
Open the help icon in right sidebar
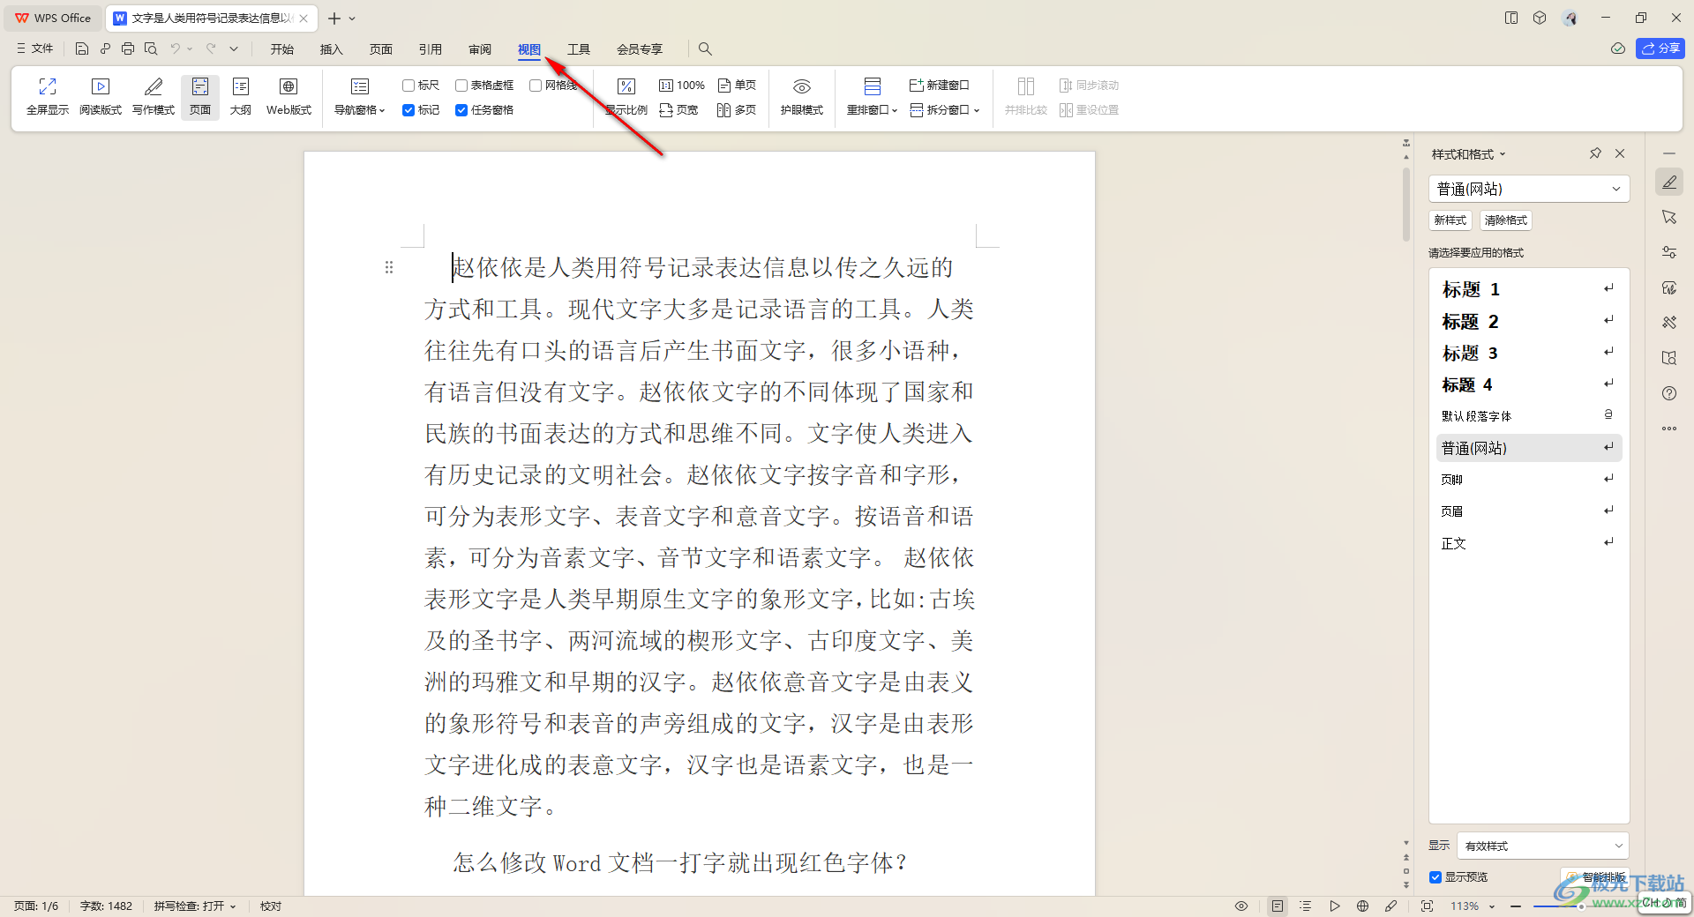coord(1668,393)
